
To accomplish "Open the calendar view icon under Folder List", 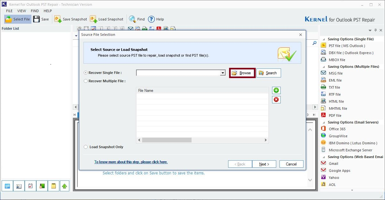I will [7, 186].
